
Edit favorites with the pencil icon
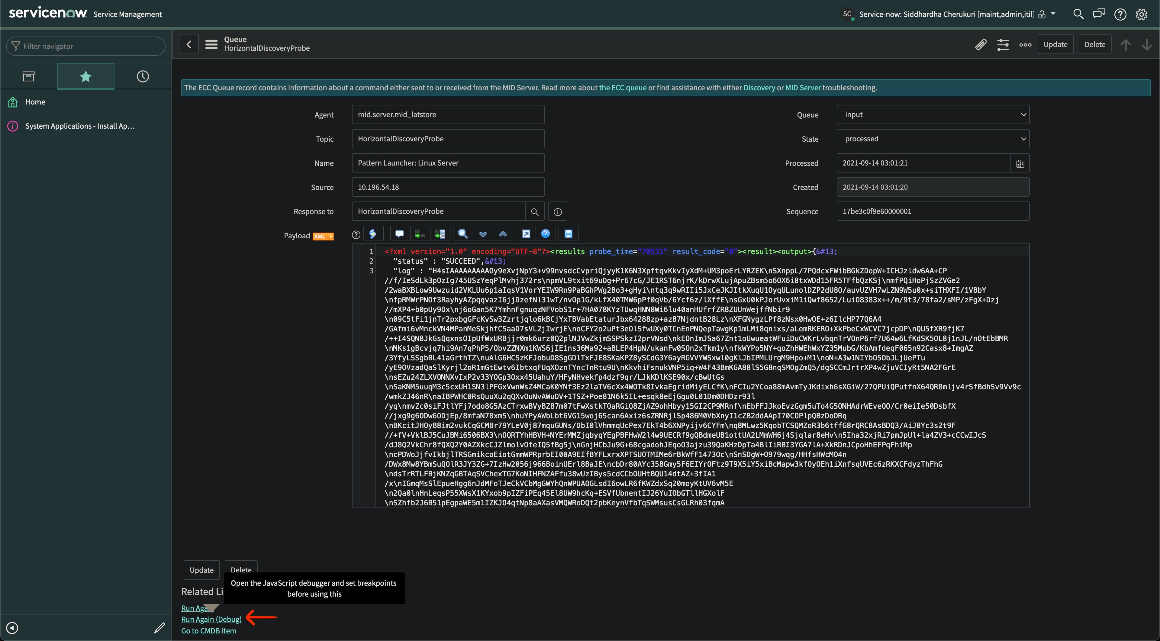click(x=159, y=628)
